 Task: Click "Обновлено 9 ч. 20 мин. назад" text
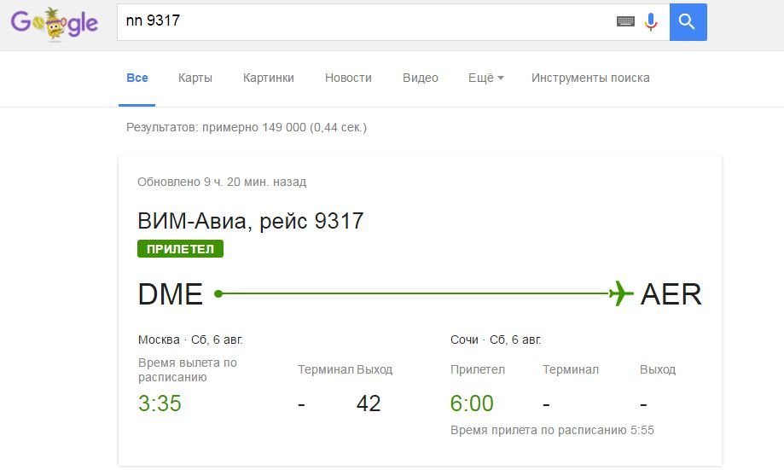click(x=222, y=182)
